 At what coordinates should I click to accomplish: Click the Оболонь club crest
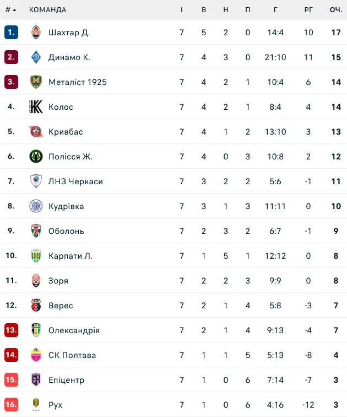tap(36, 231)
